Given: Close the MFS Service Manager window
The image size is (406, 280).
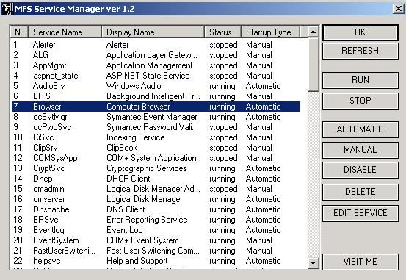Looking at the screenshot, I should pyautogui.click(x=399, y=9).
